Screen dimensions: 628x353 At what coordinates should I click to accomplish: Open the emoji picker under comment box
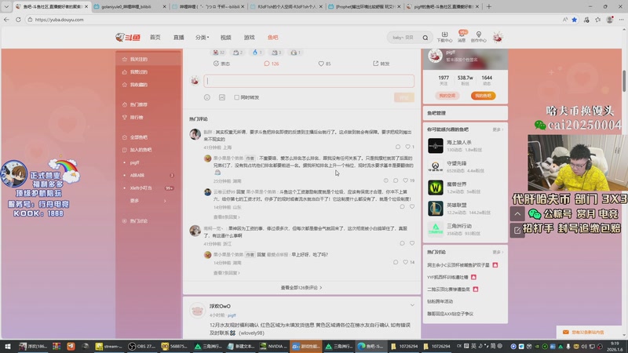pyautogui.click(x=207, y=97)
